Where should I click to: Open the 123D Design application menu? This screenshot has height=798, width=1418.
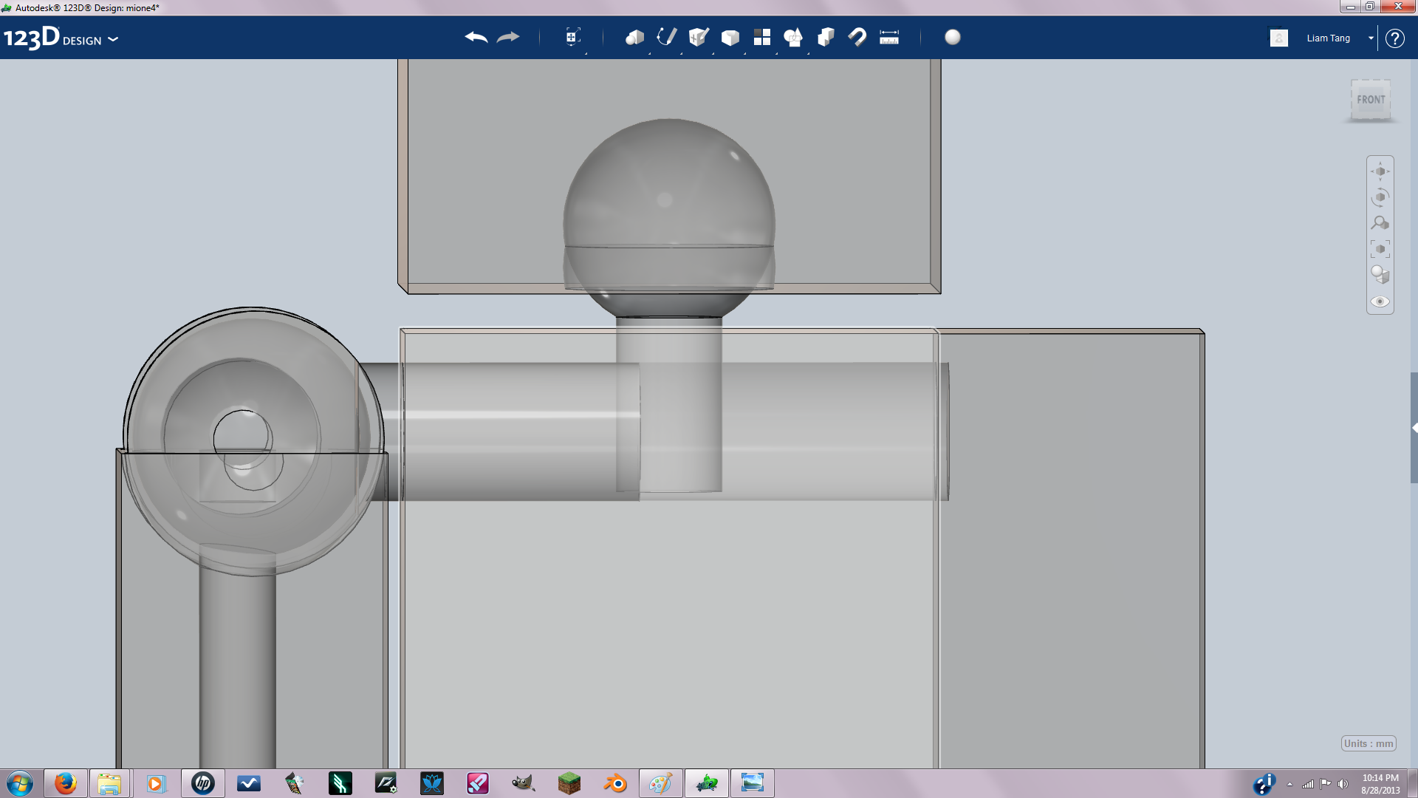[61, 38]
